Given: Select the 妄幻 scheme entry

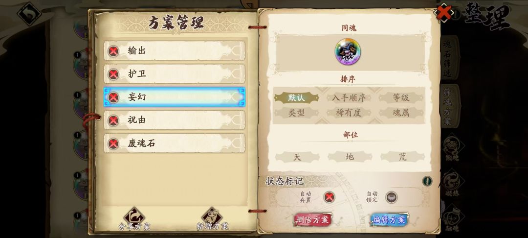Looking at the screenshot, I should click(175, 97).
